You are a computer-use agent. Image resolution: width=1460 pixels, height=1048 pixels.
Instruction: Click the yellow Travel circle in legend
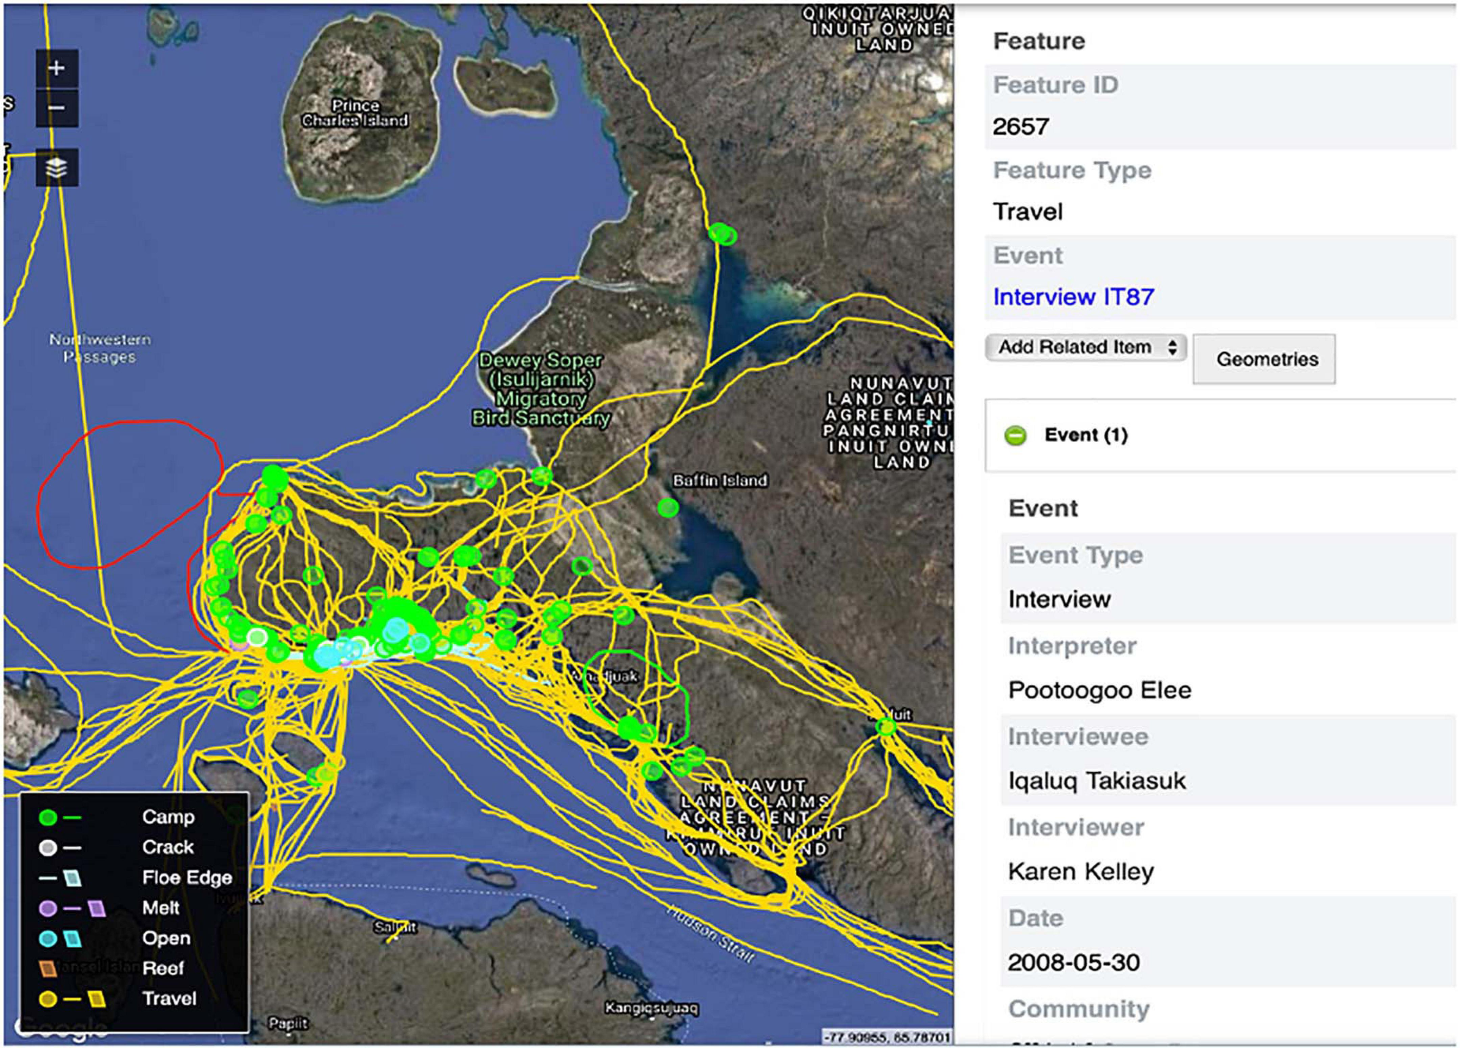click(48, 999)
